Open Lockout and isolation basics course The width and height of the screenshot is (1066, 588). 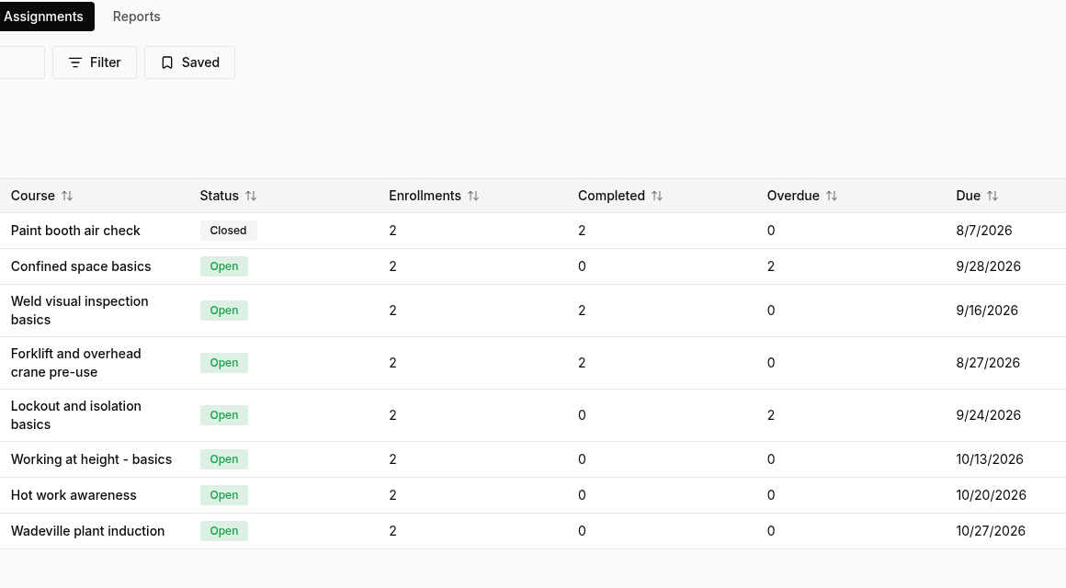[76, 415]
